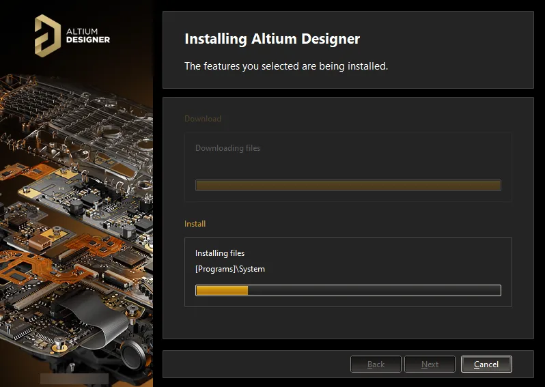Select the "Installing Altium Designer" heading
The image size is (545, 387).
point(272,38)
